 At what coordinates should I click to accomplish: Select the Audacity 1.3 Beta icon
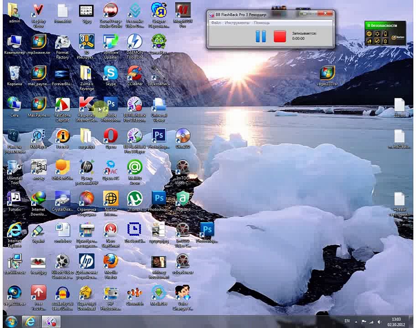point(62,298)
